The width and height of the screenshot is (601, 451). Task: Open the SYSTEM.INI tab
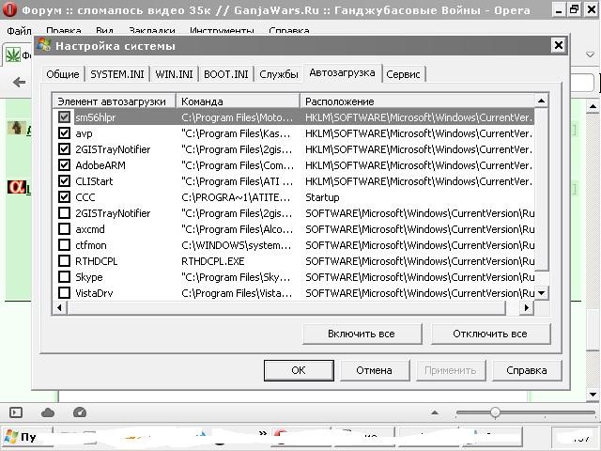coord(117,74)
